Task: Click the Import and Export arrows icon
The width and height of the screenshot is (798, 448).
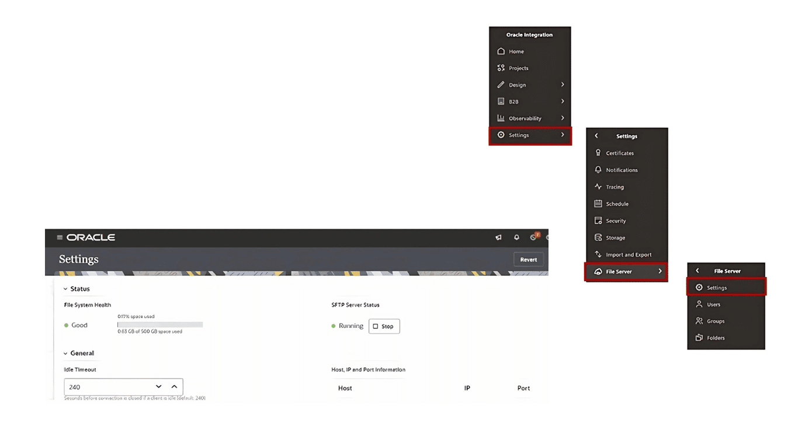Action: (x=598, y=254)
